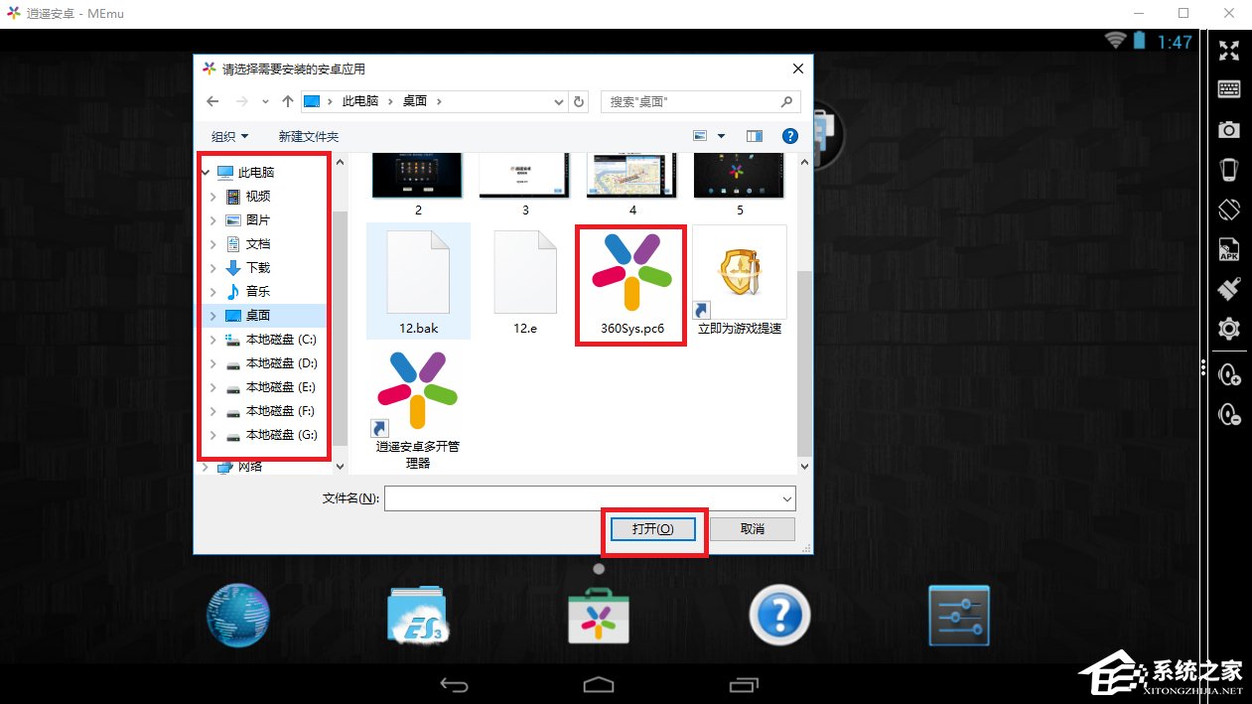The image size is (1252, 704).
Task: Expand the 本地磁盘 (C:) node
Action: 212,339
